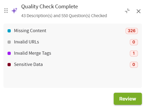This screenshot has height=108, width=143.
Task: Click the Quality Check Complete title
Action: pyautogui.click(x=49, y=7)
